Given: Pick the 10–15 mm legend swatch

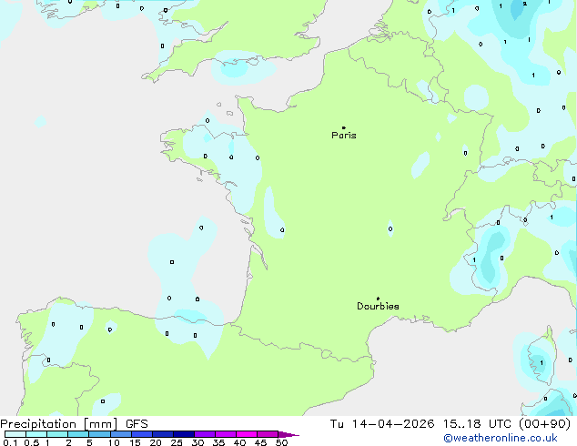Looking at the screenshot, I should [120, 434].
